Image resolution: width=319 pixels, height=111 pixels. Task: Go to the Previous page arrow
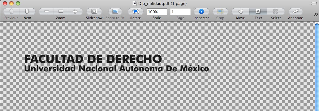pos(11,11)
